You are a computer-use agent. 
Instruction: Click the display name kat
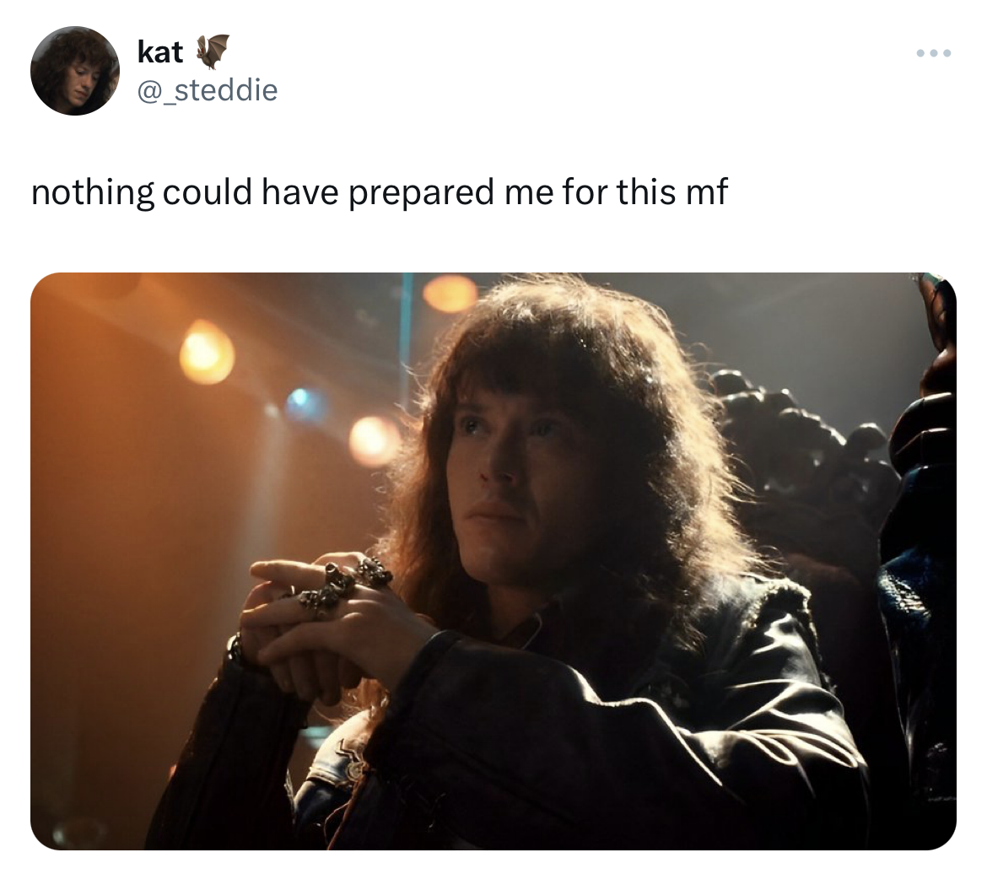(160, 52)
